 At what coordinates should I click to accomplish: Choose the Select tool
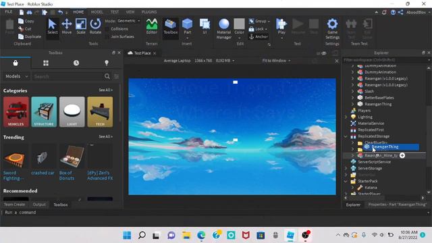pos(53,26)
